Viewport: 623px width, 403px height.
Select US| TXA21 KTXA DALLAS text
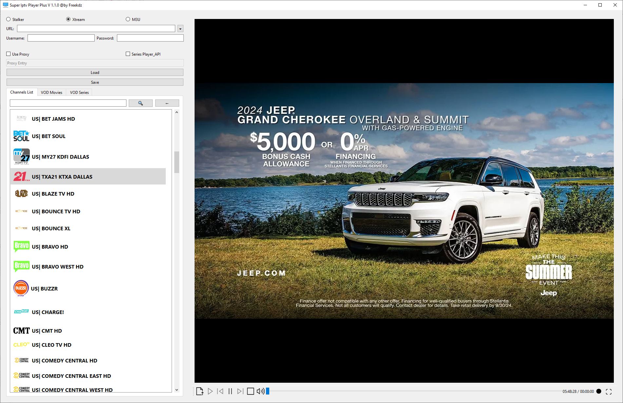(62, 177)
